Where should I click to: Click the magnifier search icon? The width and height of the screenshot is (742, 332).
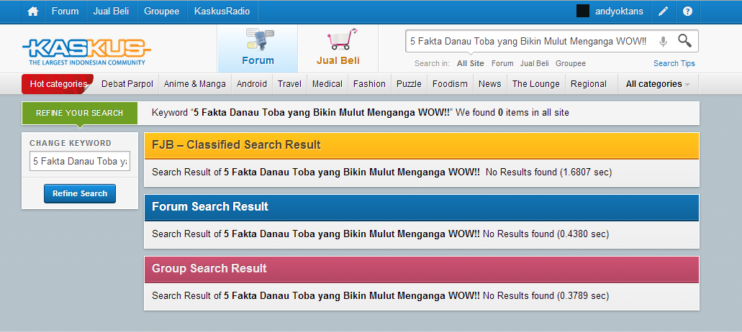click(x=684, y=41)
